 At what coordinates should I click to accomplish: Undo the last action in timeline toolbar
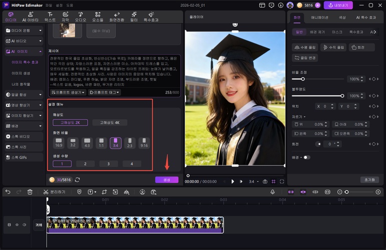click(x=8, y=192)
